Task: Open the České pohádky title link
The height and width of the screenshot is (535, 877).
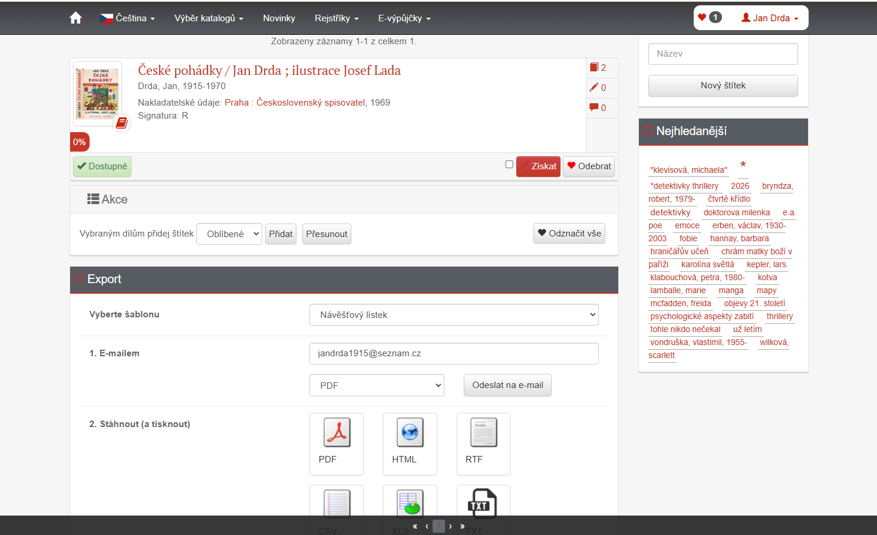Action: pyautogui.click(x=269, y=70)
